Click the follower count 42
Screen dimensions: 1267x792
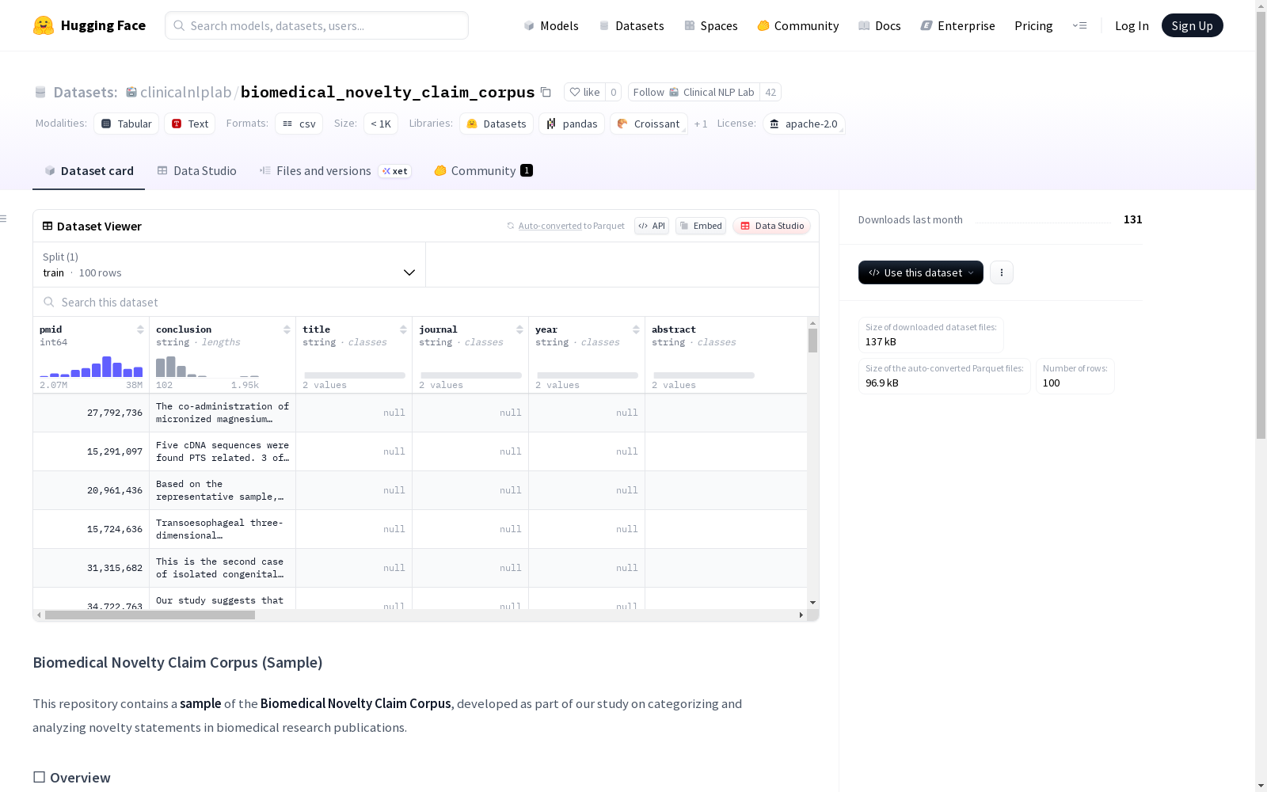(770, 92)
